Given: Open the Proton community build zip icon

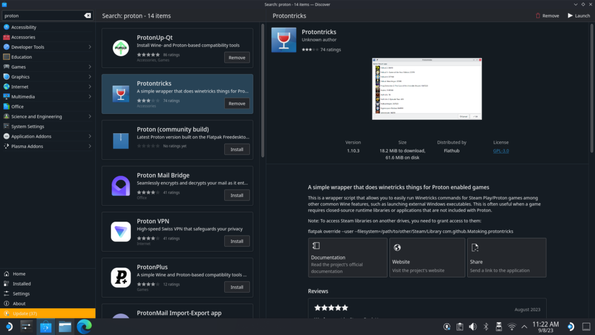Looking at the screenshot, I should click(121, 140).
